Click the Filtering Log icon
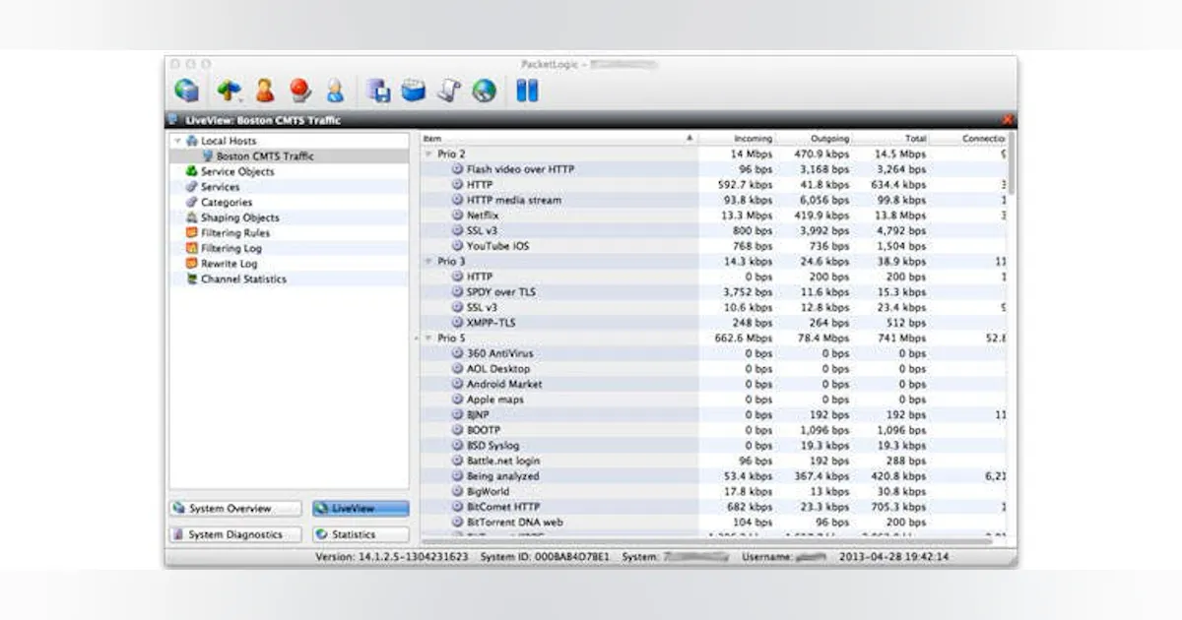1182x620 pixels. [x=192, y=248]
